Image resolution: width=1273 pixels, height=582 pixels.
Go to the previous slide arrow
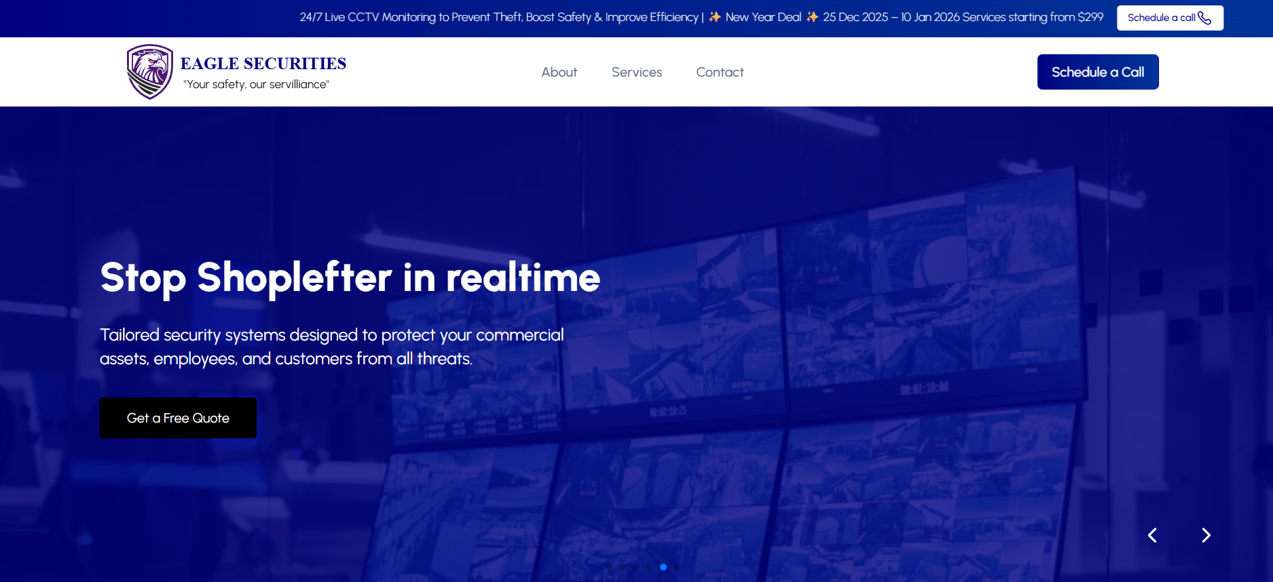coord(1152,535)
